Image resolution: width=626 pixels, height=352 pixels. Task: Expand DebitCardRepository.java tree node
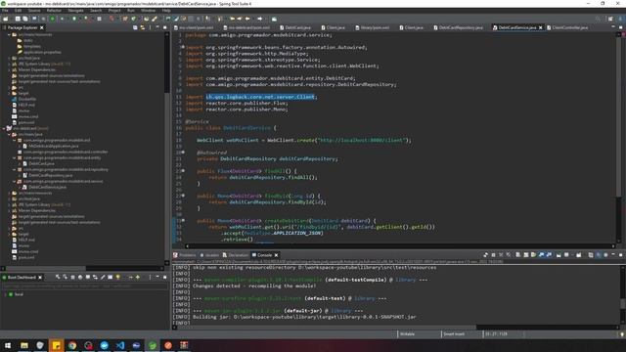20,175
